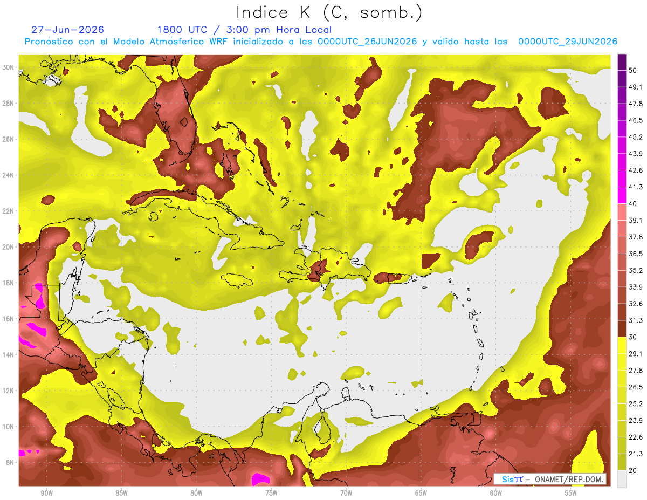Click the "70W" longitude label
Image resolution: width=647 pixels, height=500 pixels.
point(346,493)
